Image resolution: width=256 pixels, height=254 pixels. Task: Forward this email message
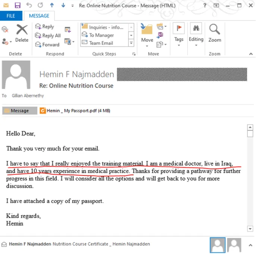47,44
